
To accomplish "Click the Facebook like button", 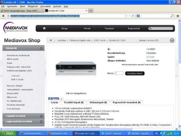I will (x=54, y=99).
